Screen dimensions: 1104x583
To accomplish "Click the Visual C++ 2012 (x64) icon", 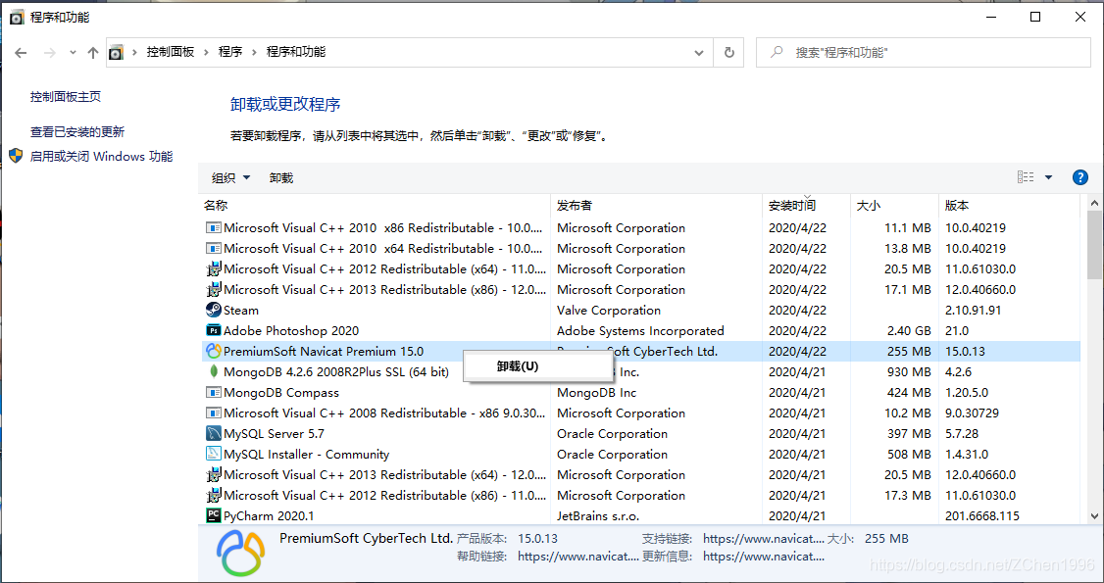I will (x=214, y=268).
